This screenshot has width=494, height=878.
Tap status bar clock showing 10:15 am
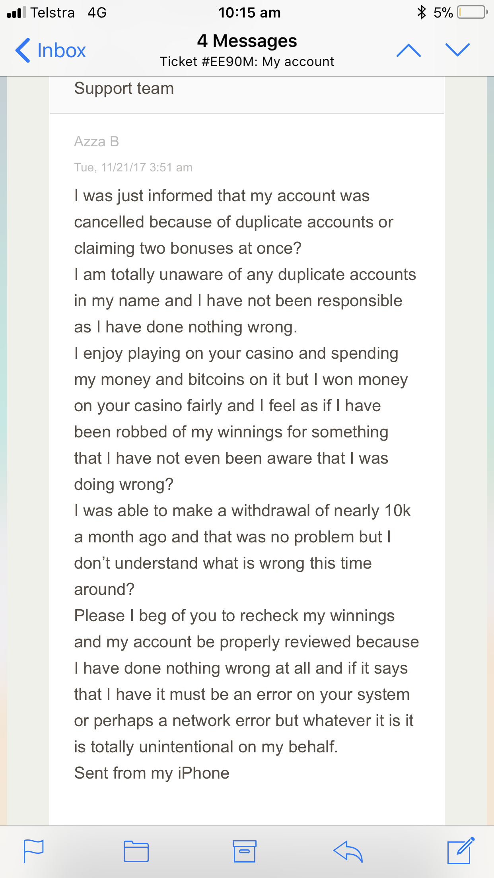tap(249, 13)
